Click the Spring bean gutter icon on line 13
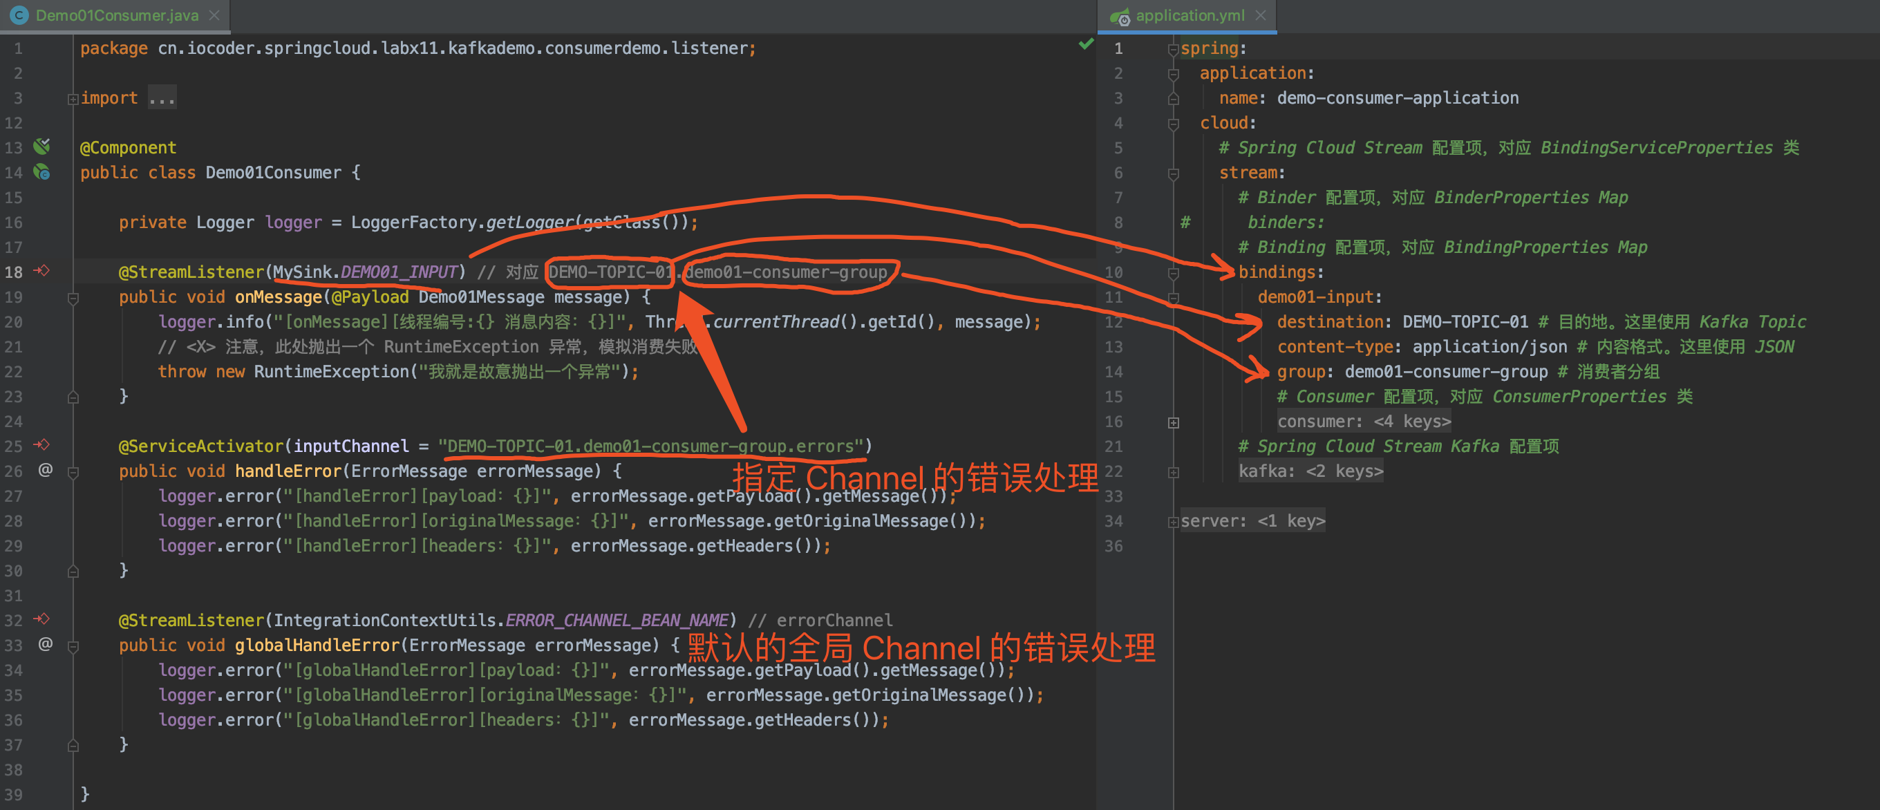Screen dimensions: 1880x810 pyautogui.click(x=41, y=147)
